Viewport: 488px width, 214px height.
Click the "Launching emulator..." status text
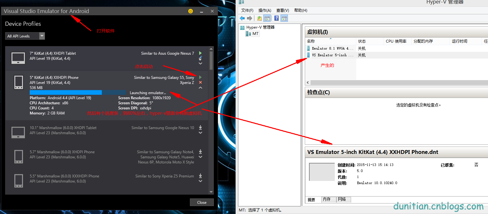[x=148, y=93]
